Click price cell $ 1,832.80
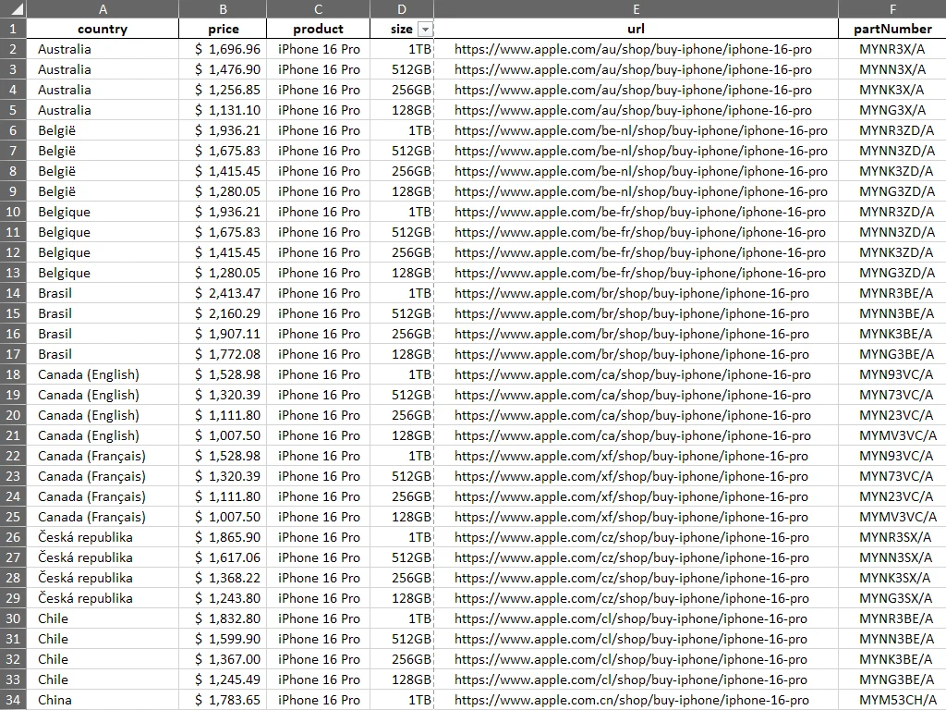The height and width of the screenshot is (710, 946). [x=223, y=618]
